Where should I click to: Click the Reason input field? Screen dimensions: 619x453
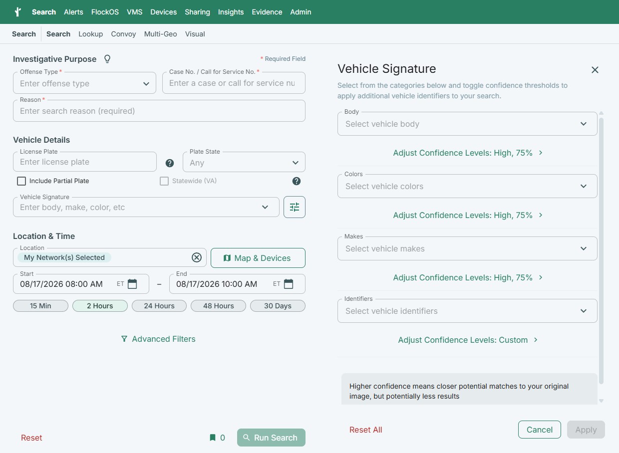pos(159,111)
